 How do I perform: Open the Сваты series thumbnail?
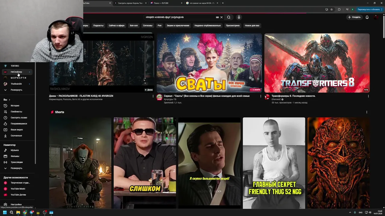[x=209, y=63]
